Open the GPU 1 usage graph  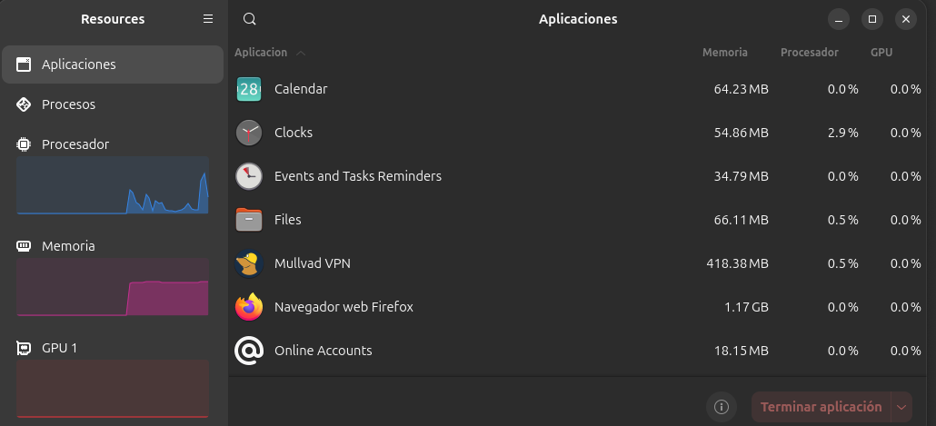point(113,389)
